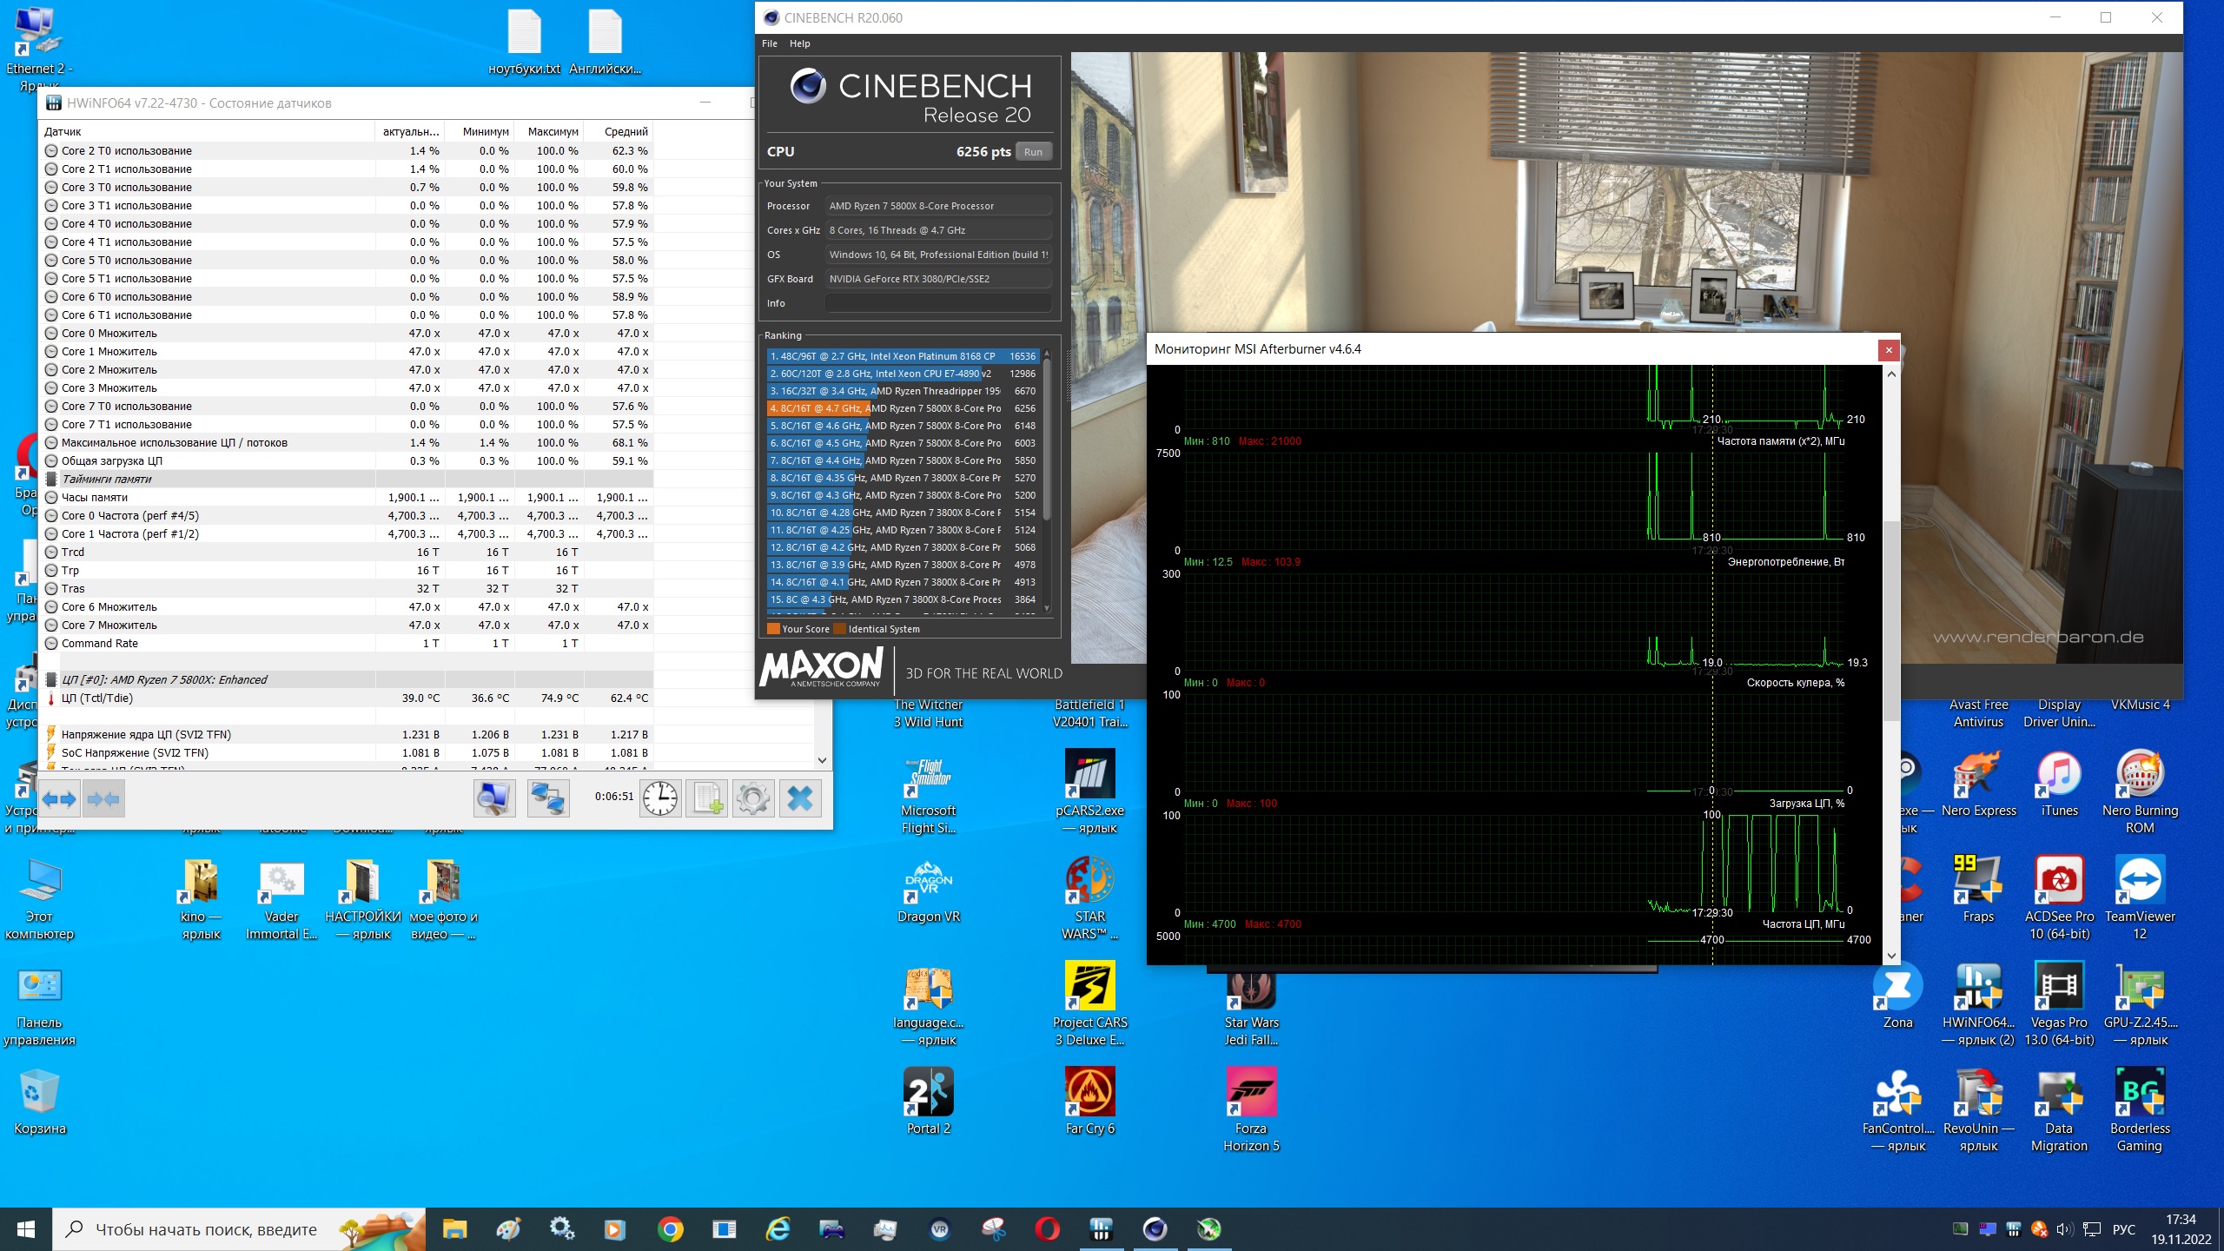Click HWiNFO expand columns arrows button
Screen dimensions: 2224x1251
tap(59, 798)
